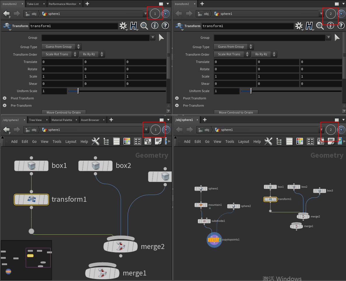
Task: Click the wrench icon in left network editor
Action: coord(95,142)
